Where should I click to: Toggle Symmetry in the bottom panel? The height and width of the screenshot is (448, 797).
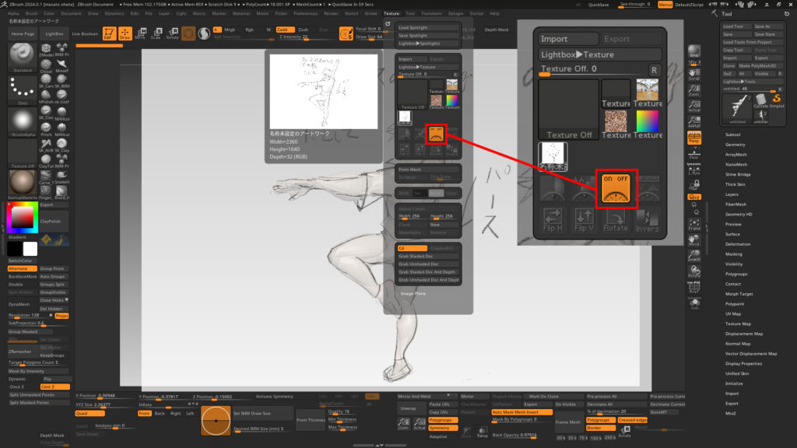coord(443,428)
